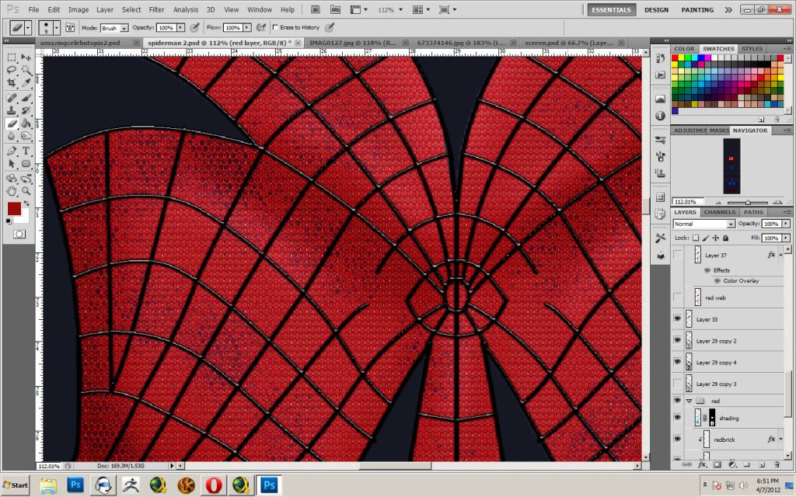The width and height of the screenshot is (796, 497).
Task: Click the Delete layer trash icon
Action: click(777, 464)
